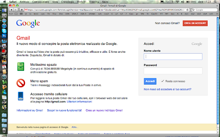Click the Google logo top-left of page
This screenshot has width=220, height=137.
[x=28, y=23]
